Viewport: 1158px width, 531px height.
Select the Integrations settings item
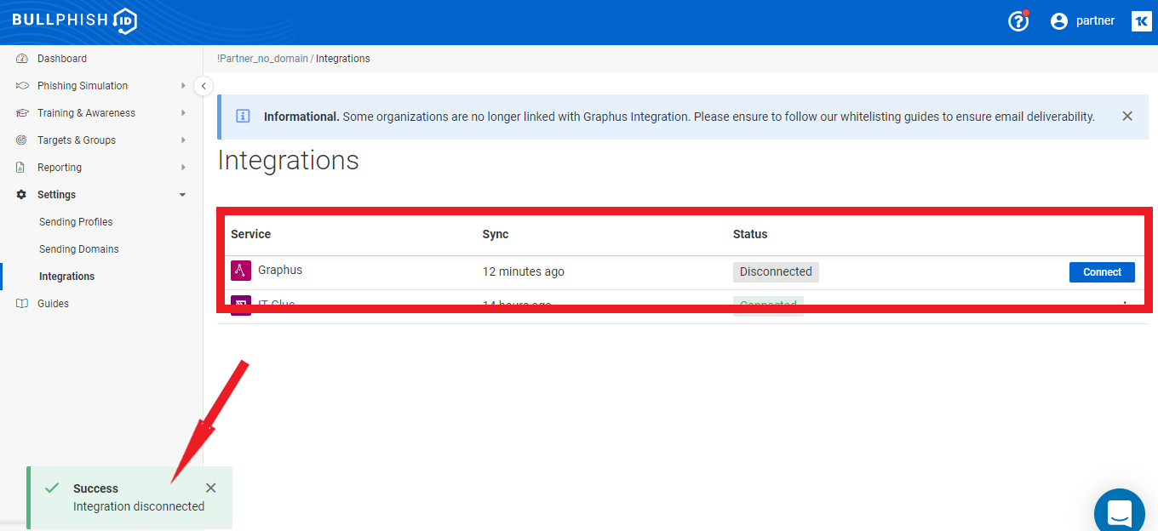66,277
